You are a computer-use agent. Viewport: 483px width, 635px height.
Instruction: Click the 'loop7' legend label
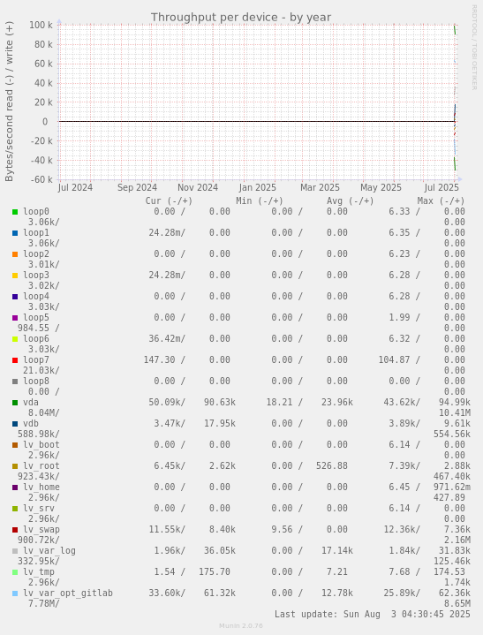point(36,359)
